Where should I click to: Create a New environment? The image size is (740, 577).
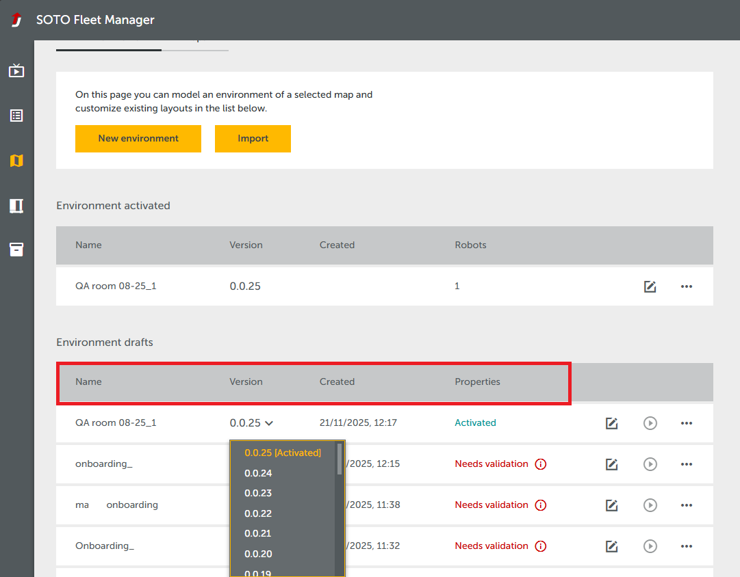[x=138, y=139]
